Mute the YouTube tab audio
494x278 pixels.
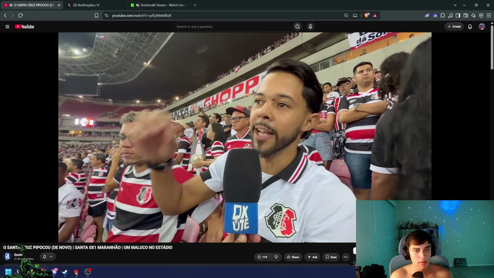click(11, 5)
